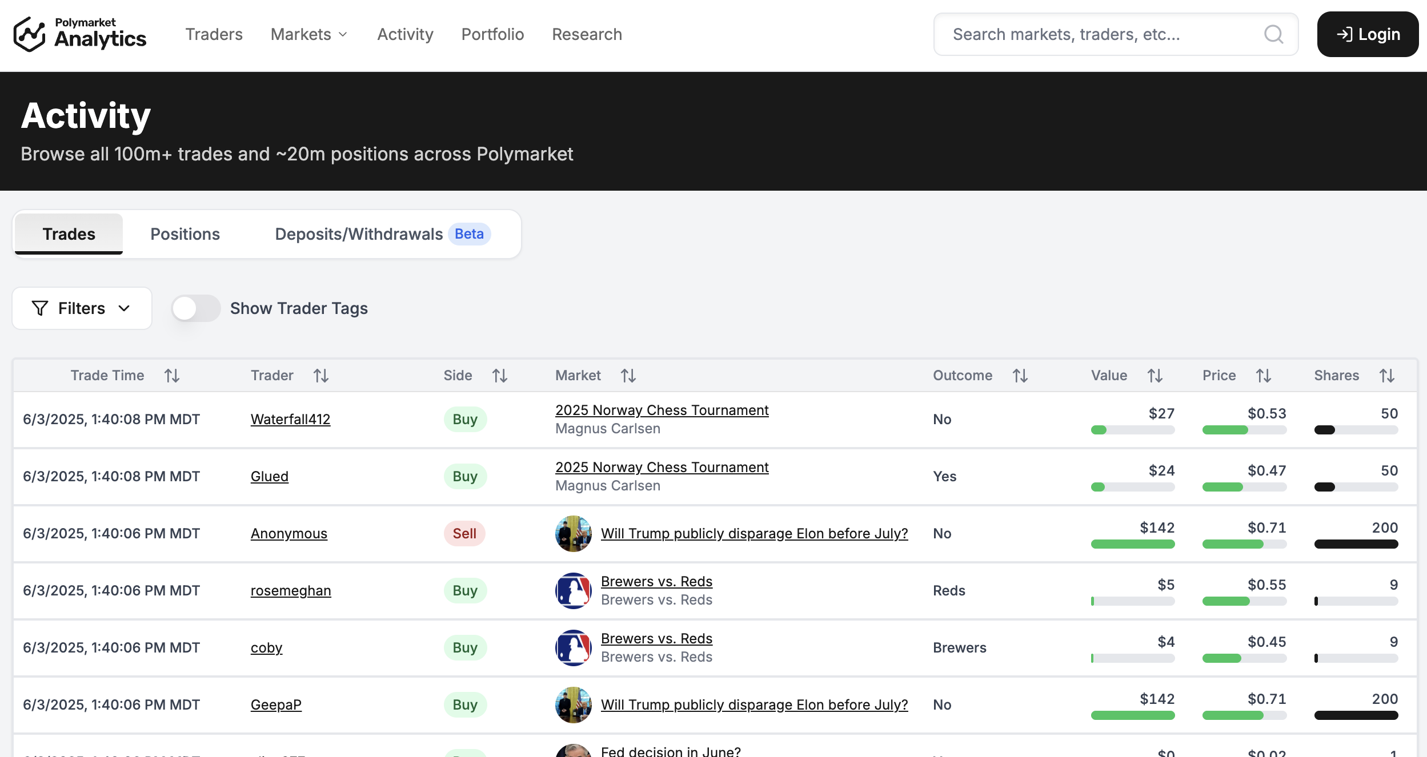Open the Waterfall412 trader link
The width and height of the screenshot is (1427, 757).
tap(290, 419)
